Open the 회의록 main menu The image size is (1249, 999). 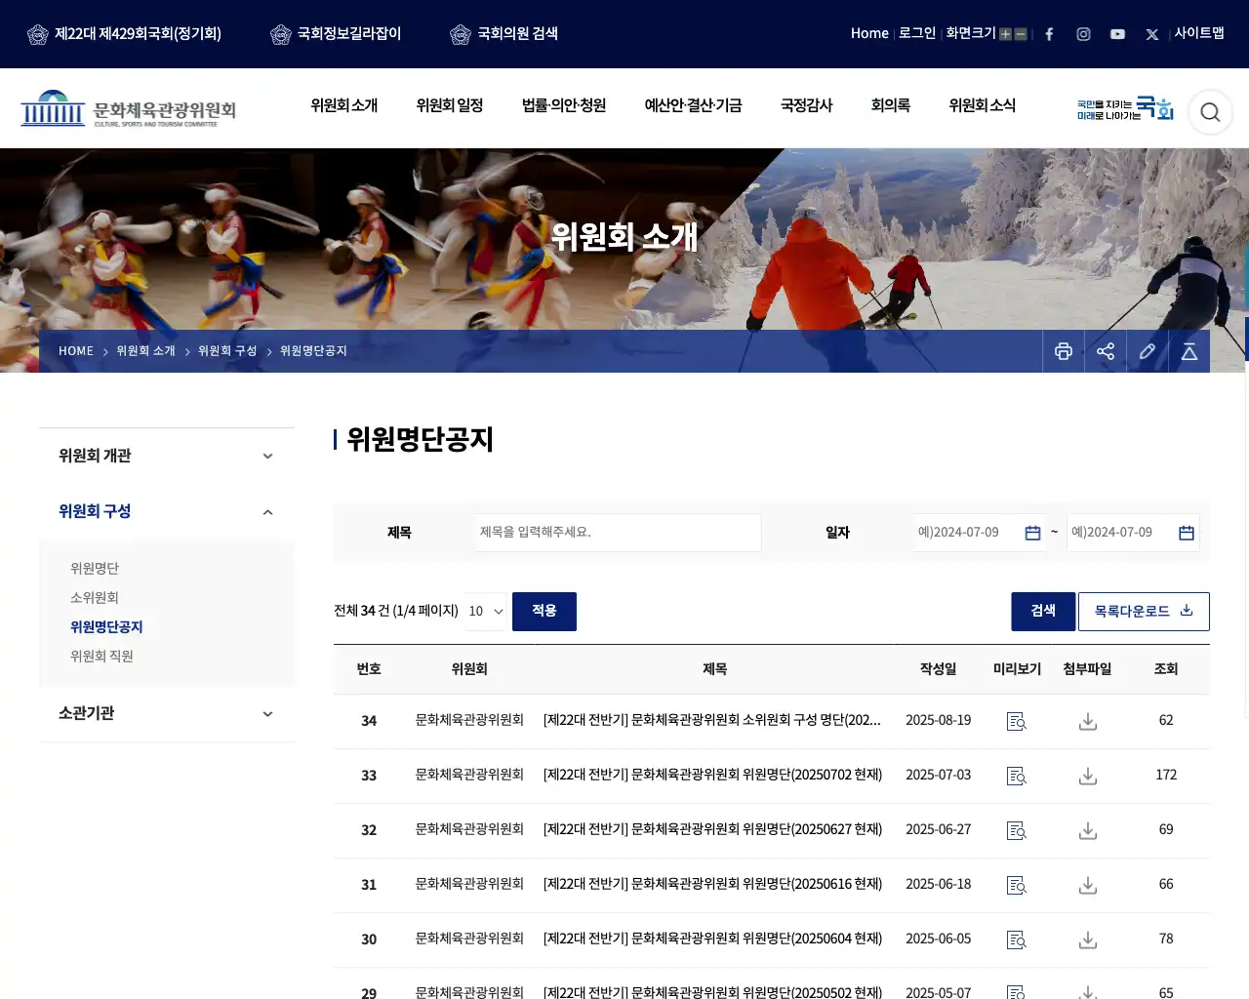click(x=891, y=105)
